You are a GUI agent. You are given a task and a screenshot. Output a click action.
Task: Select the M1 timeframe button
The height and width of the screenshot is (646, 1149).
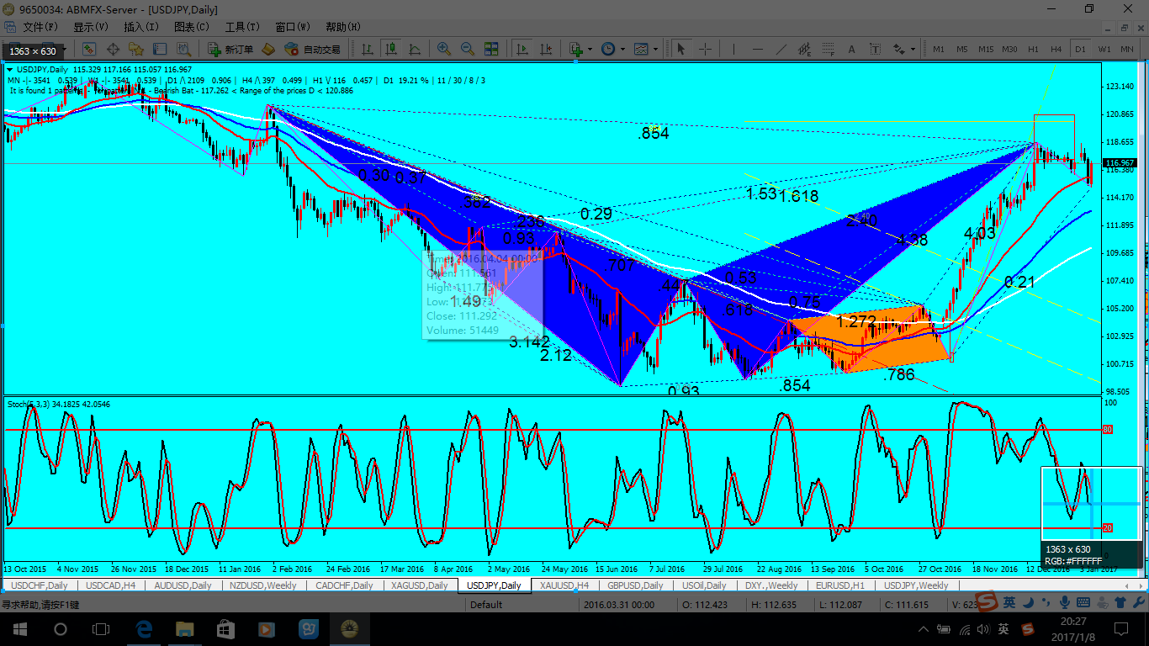coord(939,49)
